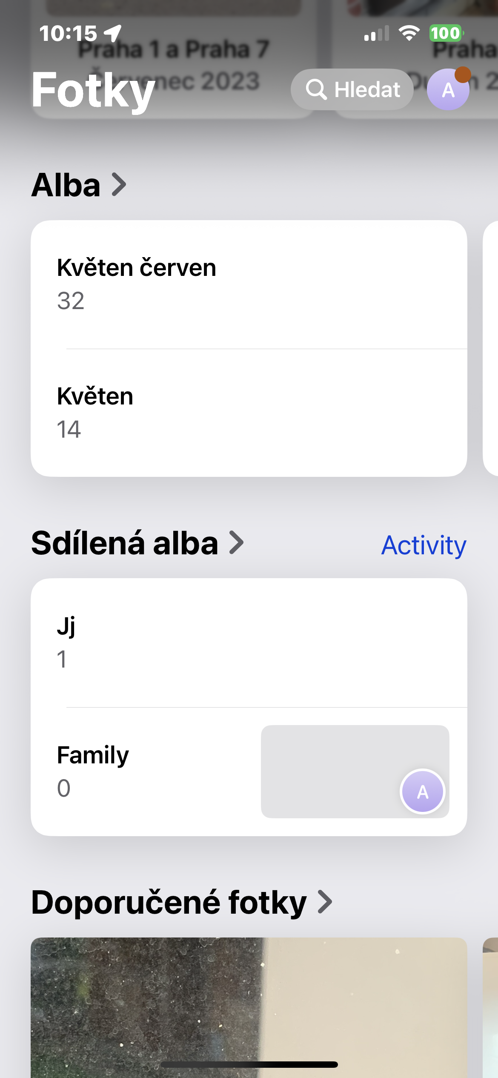498x1078 pixels.
Task: Expand the Doporučené fotky chevron
Action: [x=325, y=902]
